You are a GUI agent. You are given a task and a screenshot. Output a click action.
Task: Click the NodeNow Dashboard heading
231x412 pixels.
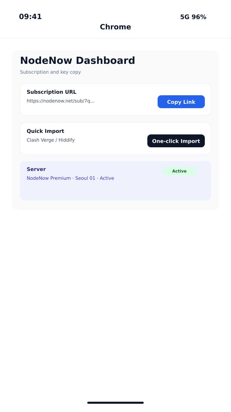coord(78,61)
